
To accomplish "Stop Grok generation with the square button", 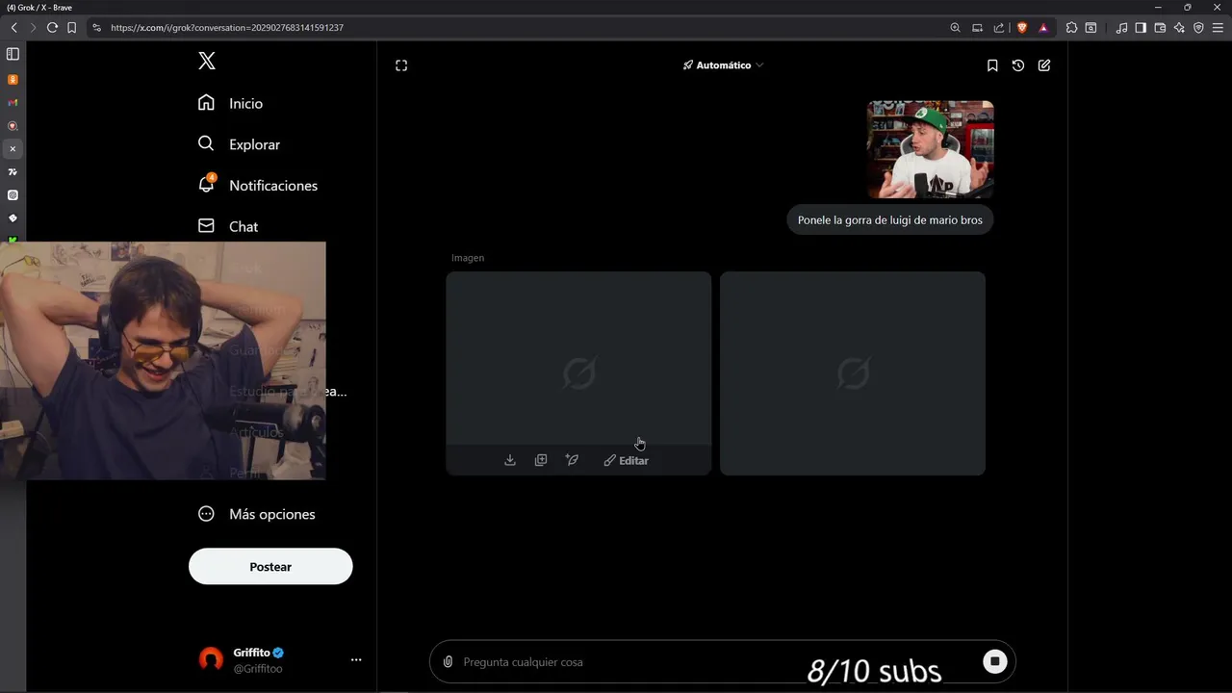I will tap(995, 661).
